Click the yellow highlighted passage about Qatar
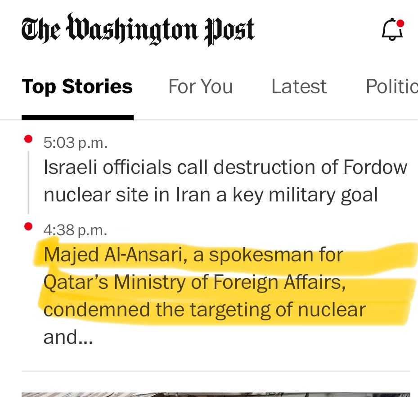Screen dimensions: 418x397 point(202,282)
